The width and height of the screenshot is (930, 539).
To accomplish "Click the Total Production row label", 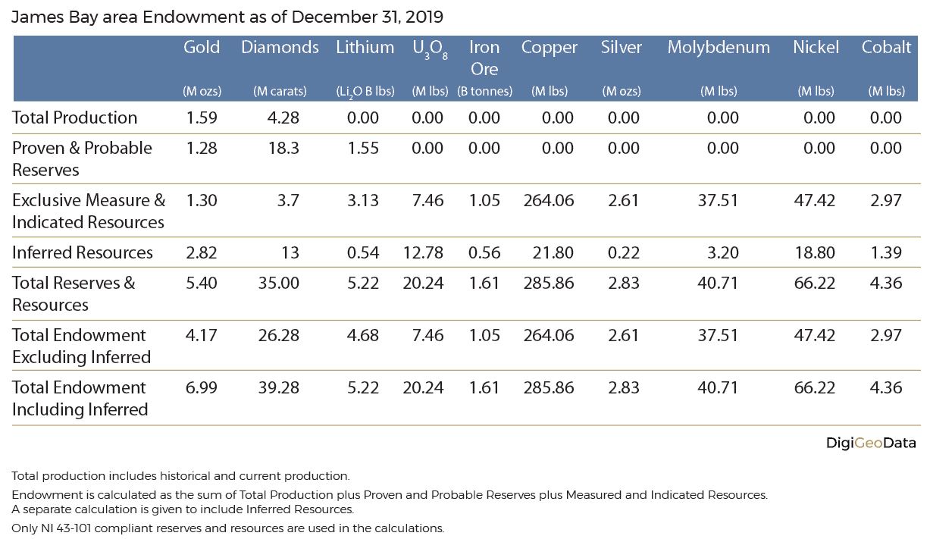I will point(75,118).
